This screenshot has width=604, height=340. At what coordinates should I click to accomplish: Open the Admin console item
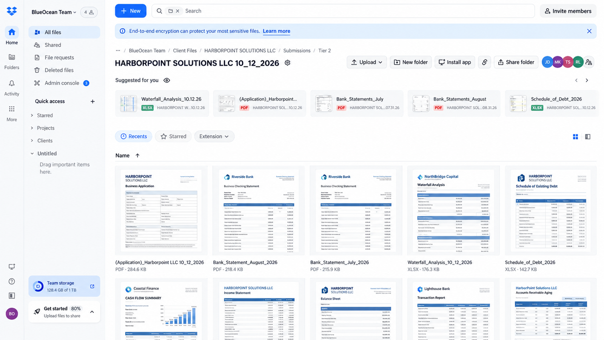(64, 83)
